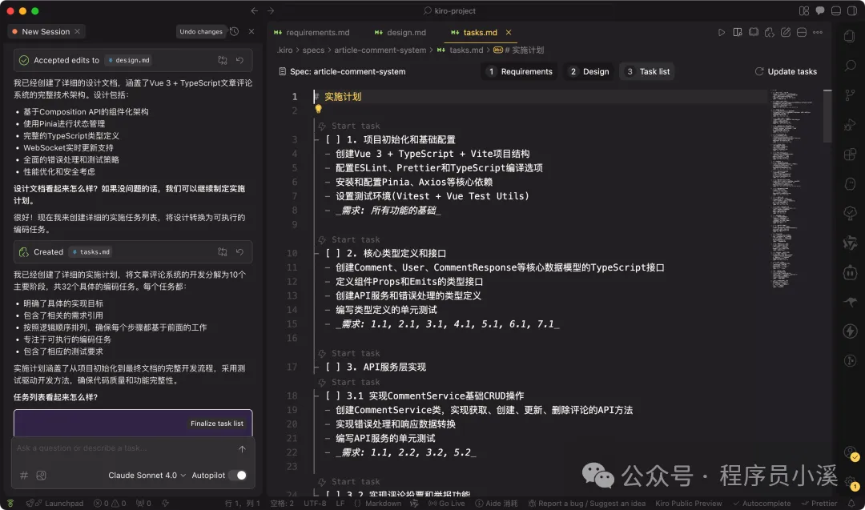The image size is (865, 510).
Task: Open the Markdown preview icon in editor toolbar
Action: [738, 33]
